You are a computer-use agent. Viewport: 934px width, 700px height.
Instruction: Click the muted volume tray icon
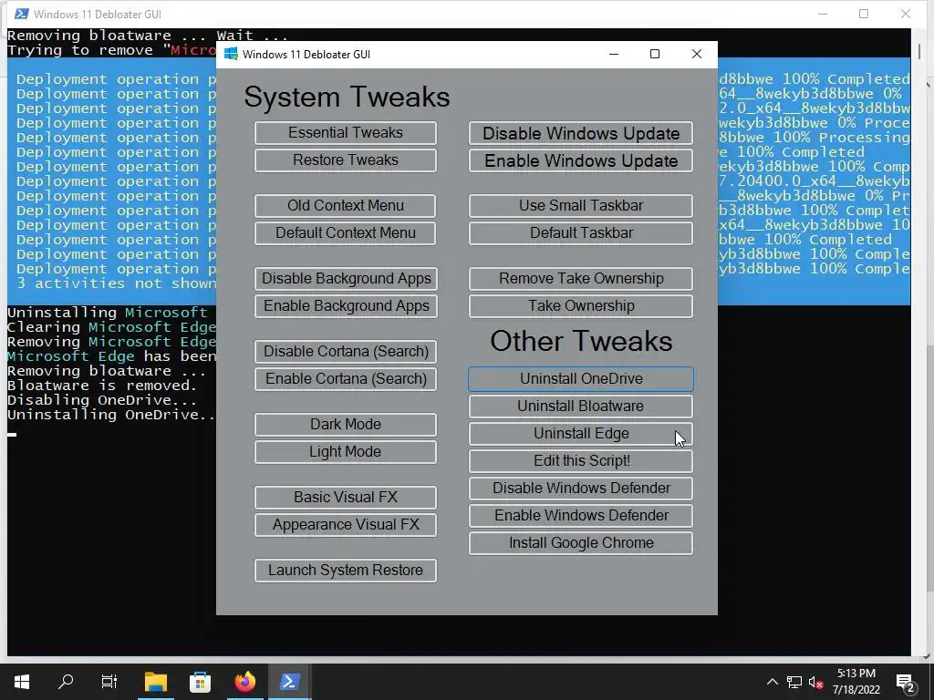click(x=816, y=682)
